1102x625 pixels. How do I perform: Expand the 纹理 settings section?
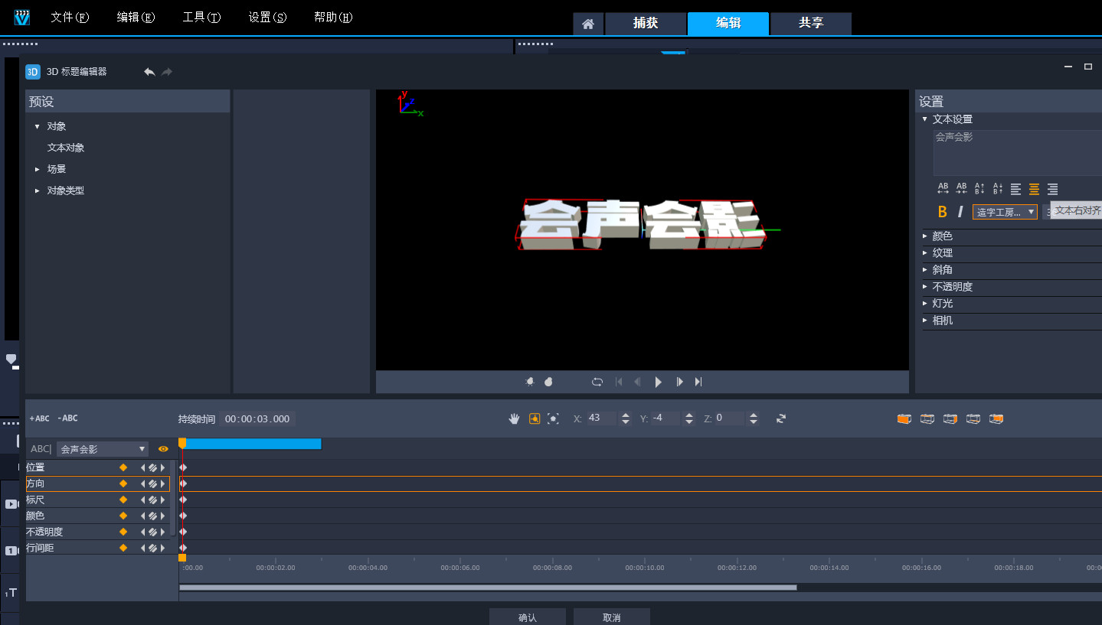click(925, 253)
